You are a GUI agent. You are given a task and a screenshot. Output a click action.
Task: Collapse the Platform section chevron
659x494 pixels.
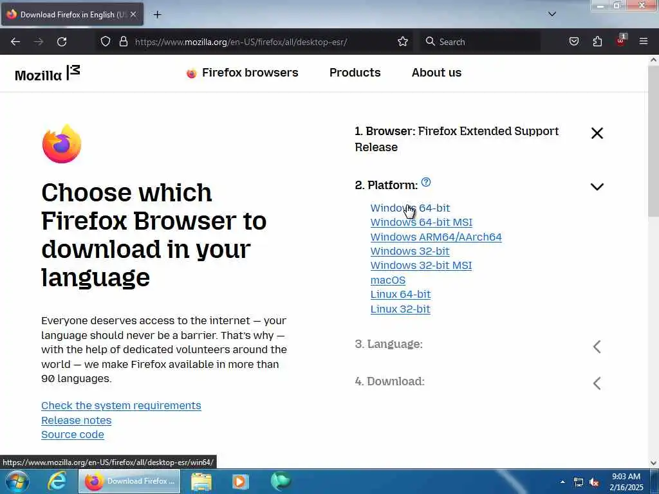pyautogui.click(x=597, y=187)
